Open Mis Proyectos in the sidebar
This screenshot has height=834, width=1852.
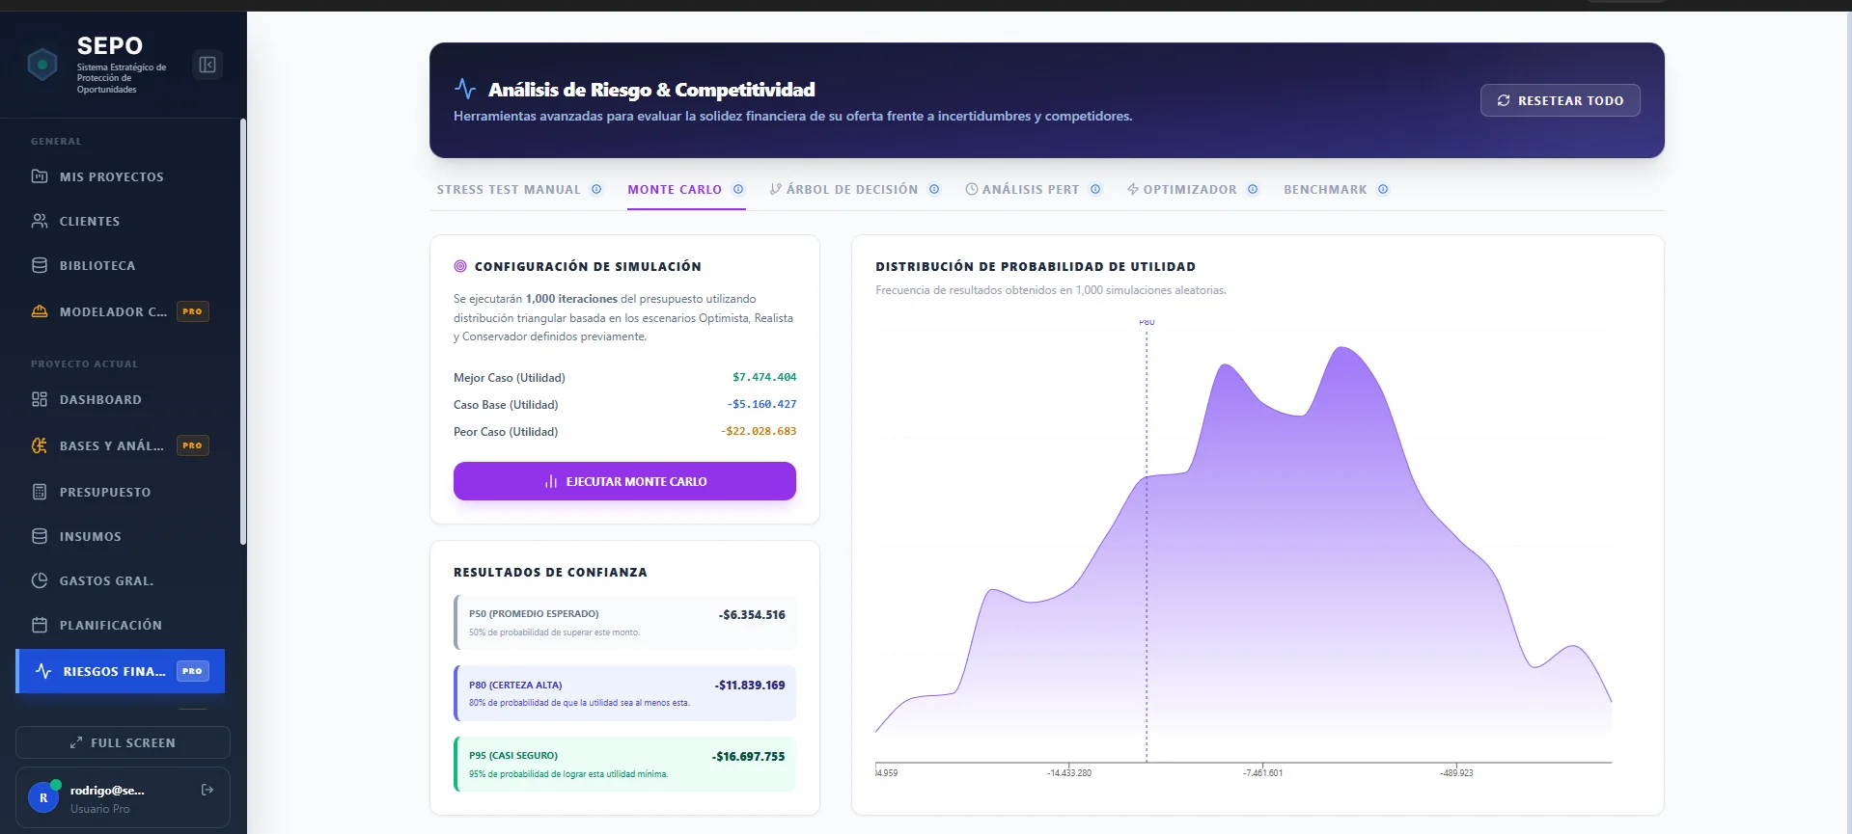[111, 176]
